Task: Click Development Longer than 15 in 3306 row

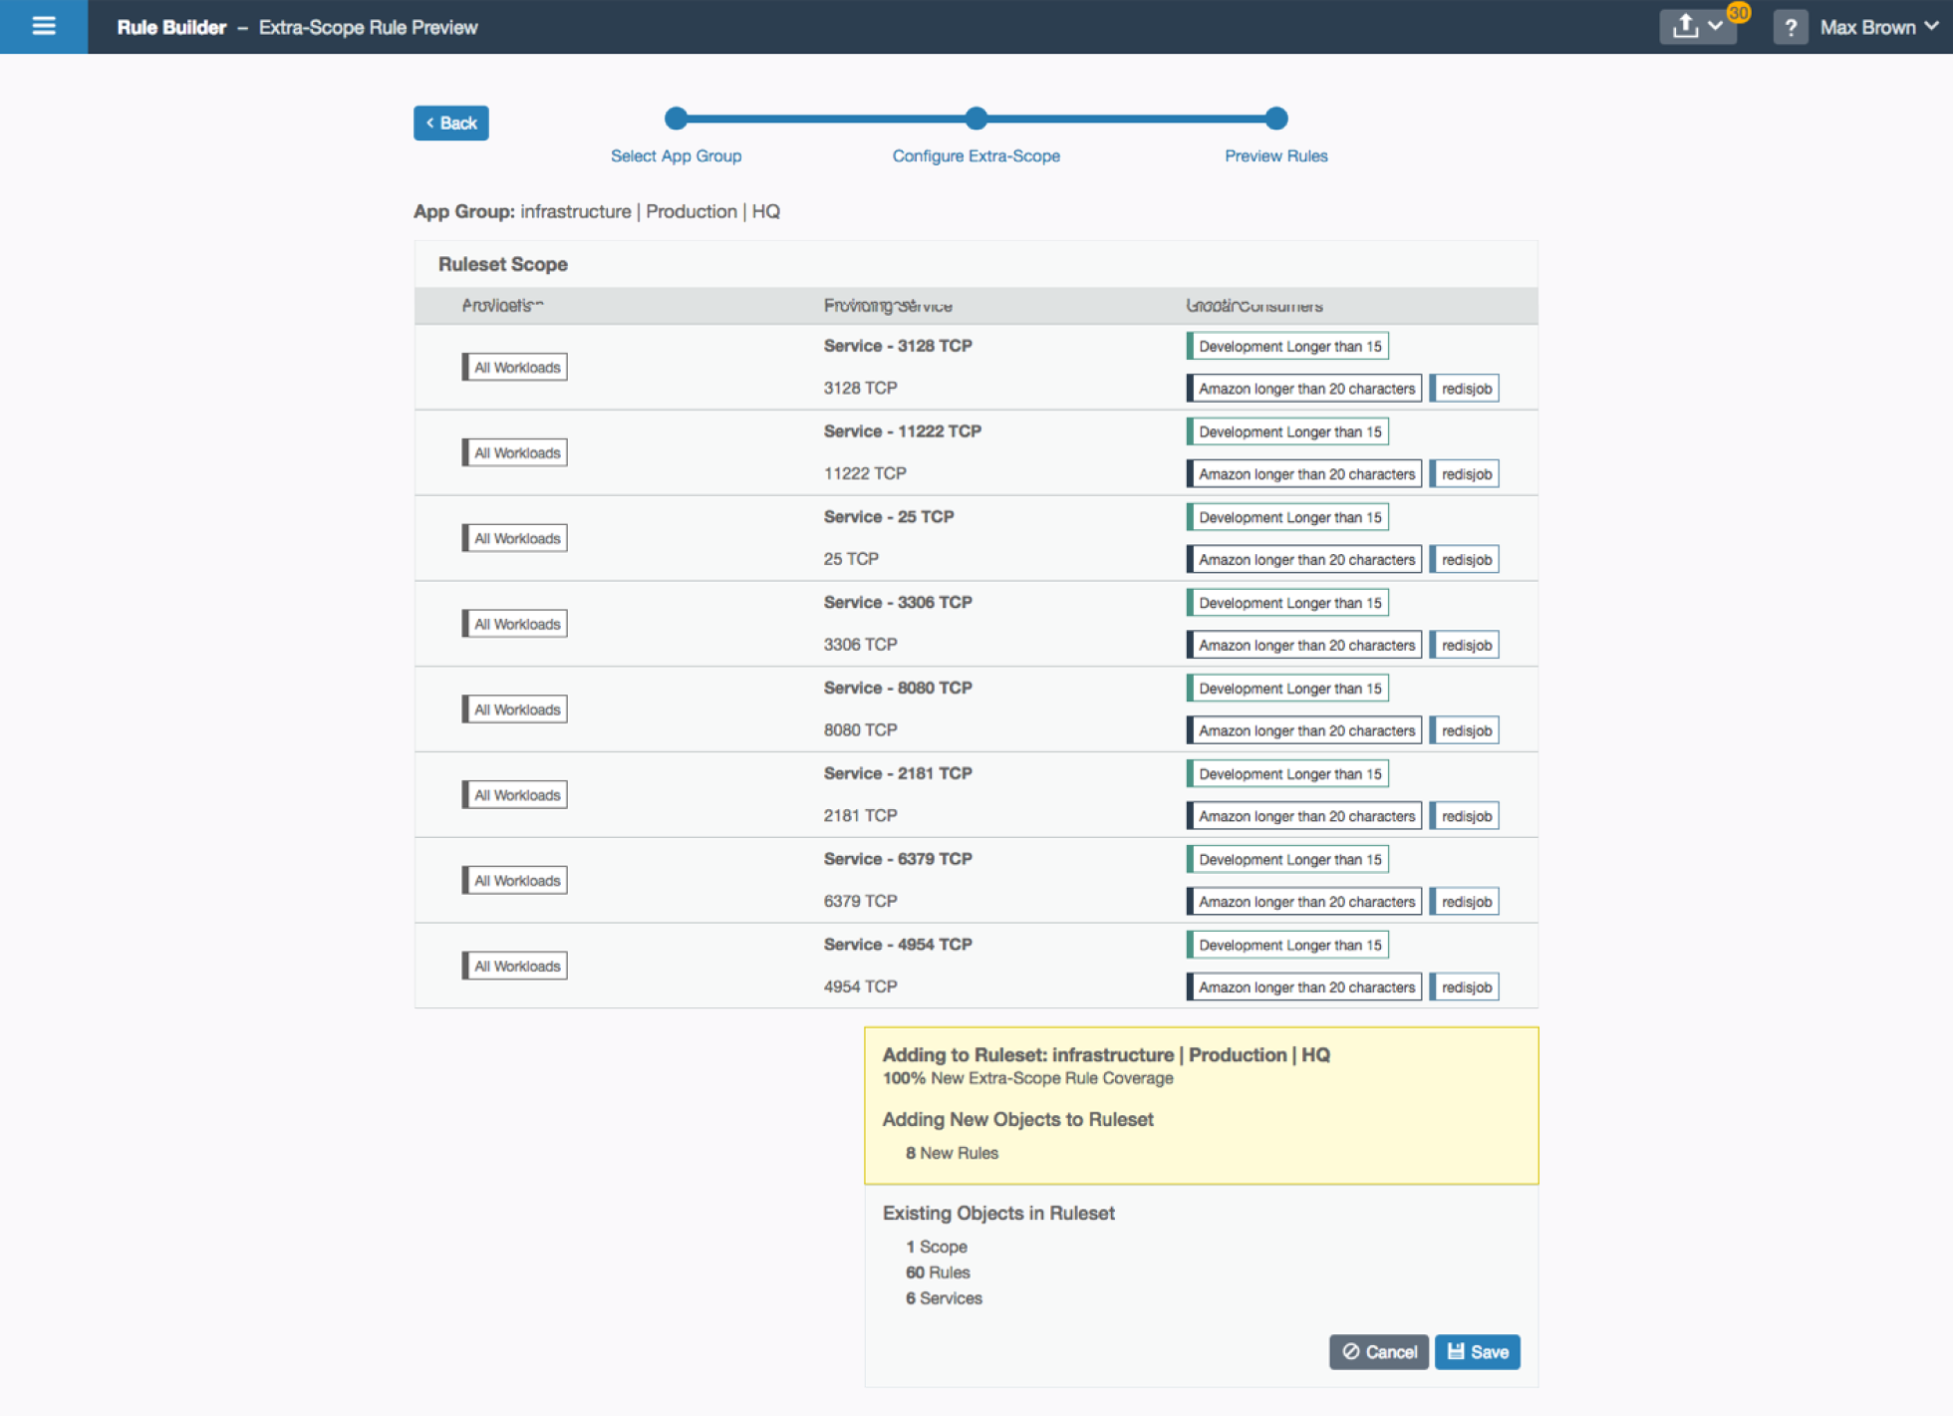Action: click(1288, 603)
